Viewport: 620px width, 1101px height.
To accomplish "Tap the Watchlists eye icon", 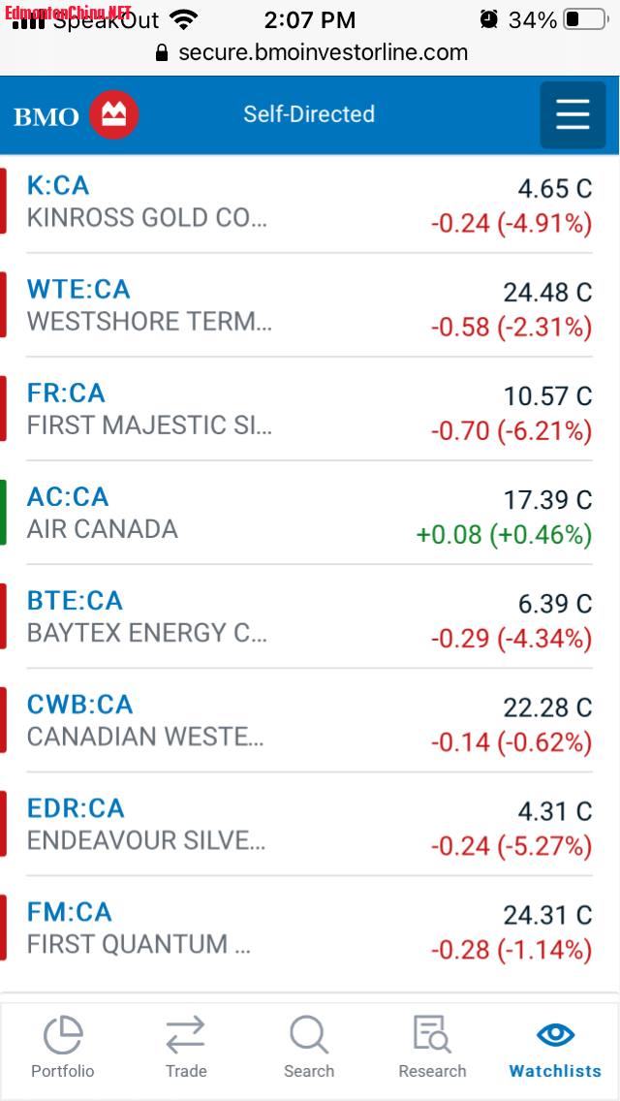I will pyautogui.click(x=555, y=1034).
